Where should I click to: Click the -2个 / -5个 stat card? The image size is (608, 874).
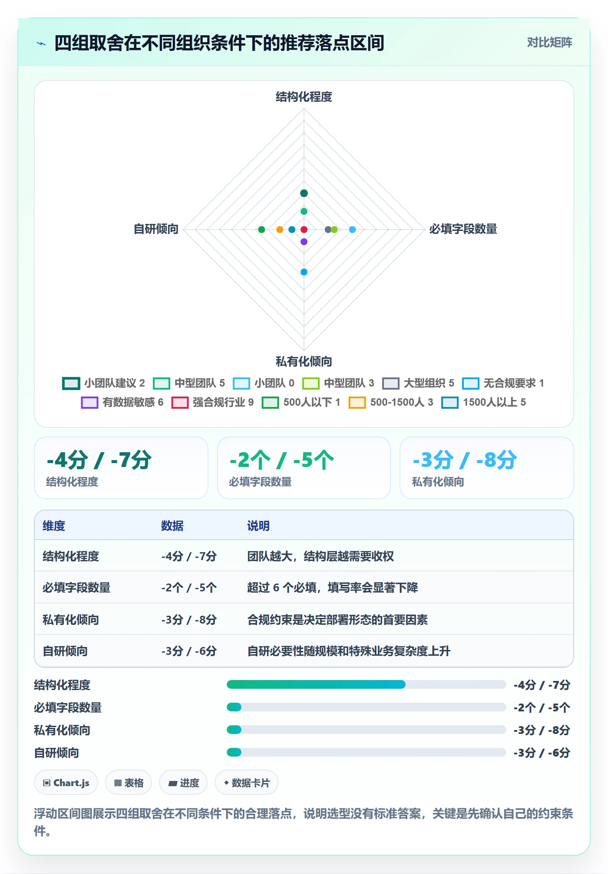pyautogui.click(x=304, y=468)
